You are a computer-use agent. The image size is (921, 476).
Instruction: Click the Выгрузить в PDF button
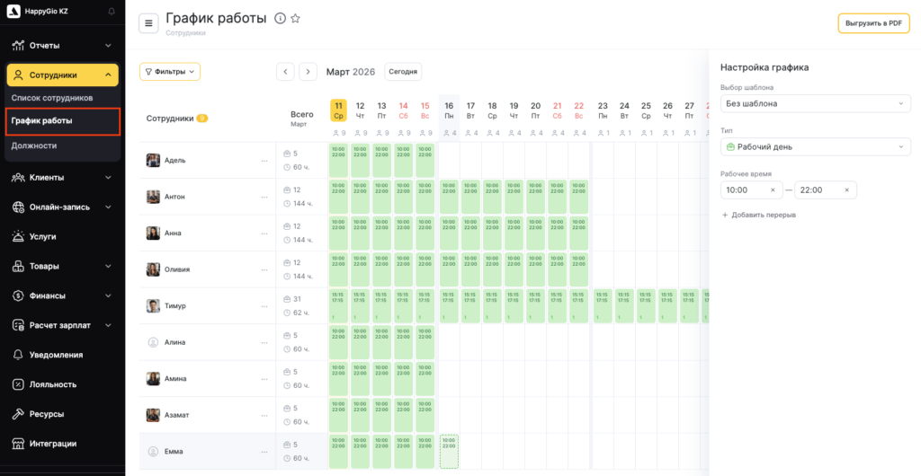(873, 23)
